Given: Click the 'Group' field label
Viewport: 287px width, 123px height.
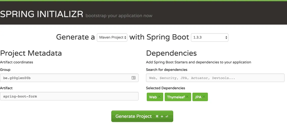Looking at the screenshot, I should pyautogui.click(x=5, y=70).
